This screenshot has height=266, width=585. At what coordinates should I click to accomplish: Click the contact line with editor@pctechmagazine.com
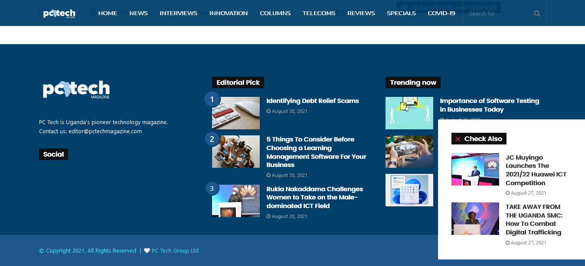[90, 131]
